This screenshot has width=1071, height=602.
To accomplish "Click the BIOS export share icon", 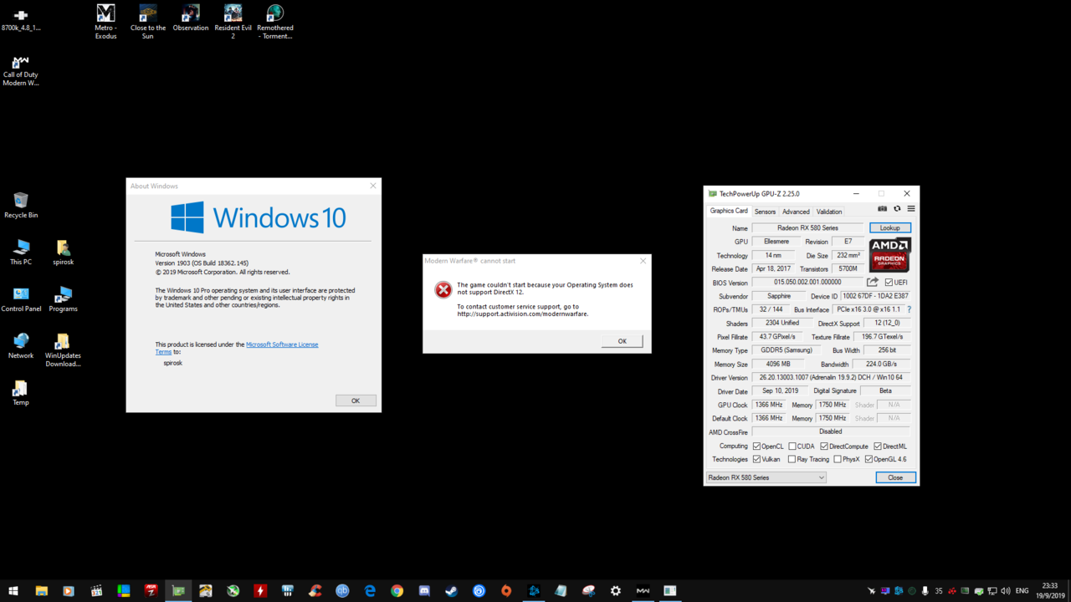I will pos(872,282).
